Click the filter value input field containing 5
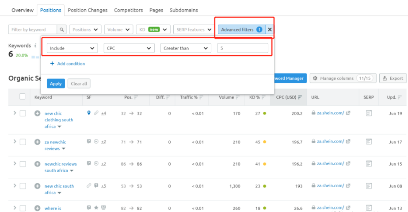The width and height of the screenshot is (408, 212). (x=242, y=48)
